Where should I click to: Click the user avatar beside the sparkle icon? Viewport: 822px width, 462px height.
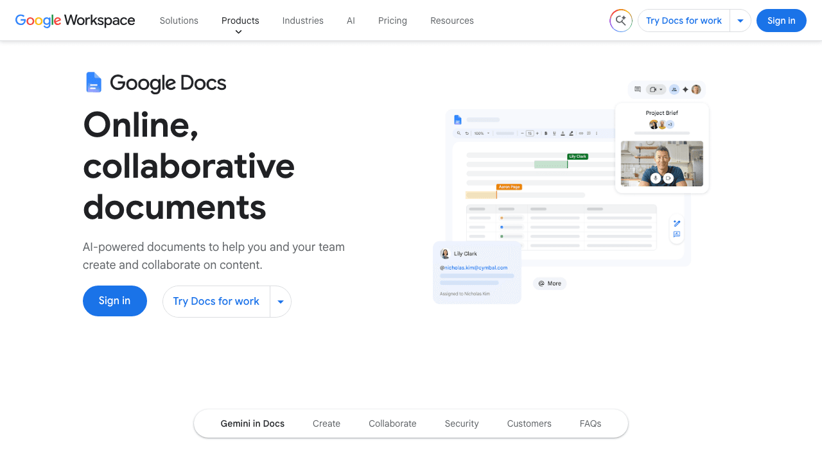pyautogui.click(x=696, y=89)
